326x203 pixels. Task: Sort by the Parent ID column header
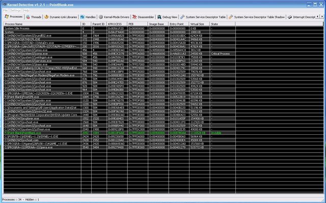pyautogui.click(x=99, y=24)
